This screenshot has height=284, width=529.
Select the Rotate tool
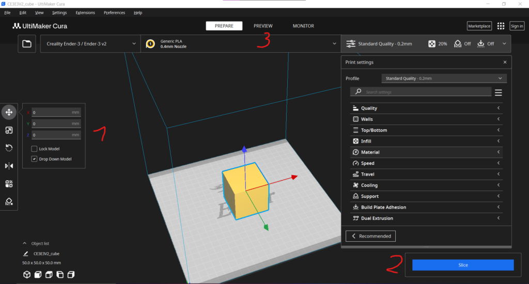coord(9,148)
